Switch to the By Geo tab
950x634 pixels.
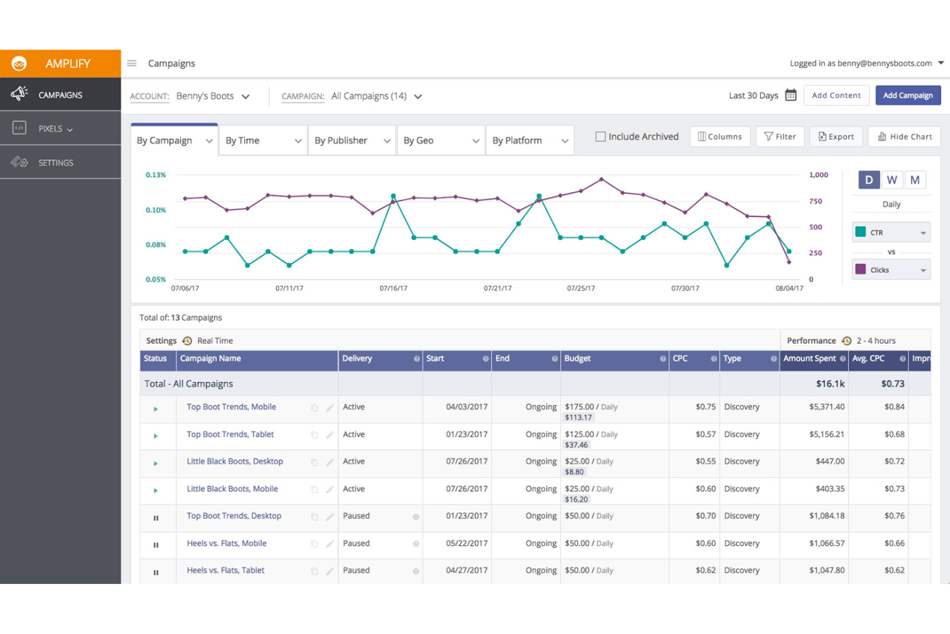[x=419, y=140]
